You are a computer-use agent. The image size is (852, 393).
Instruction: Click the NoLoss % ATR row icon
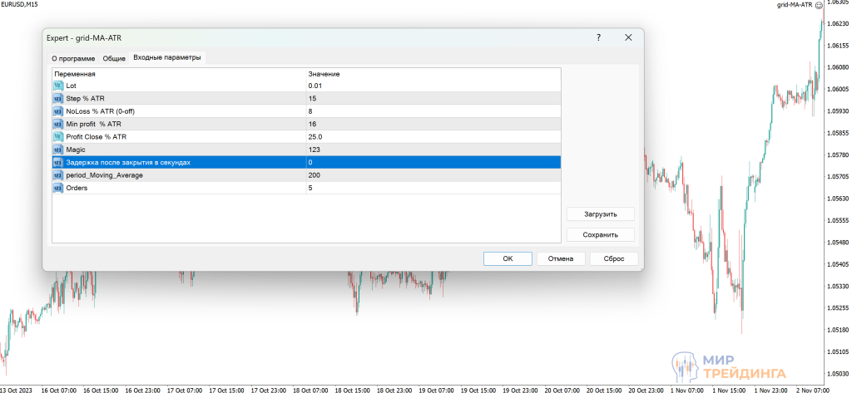click(x=58, y=111)
